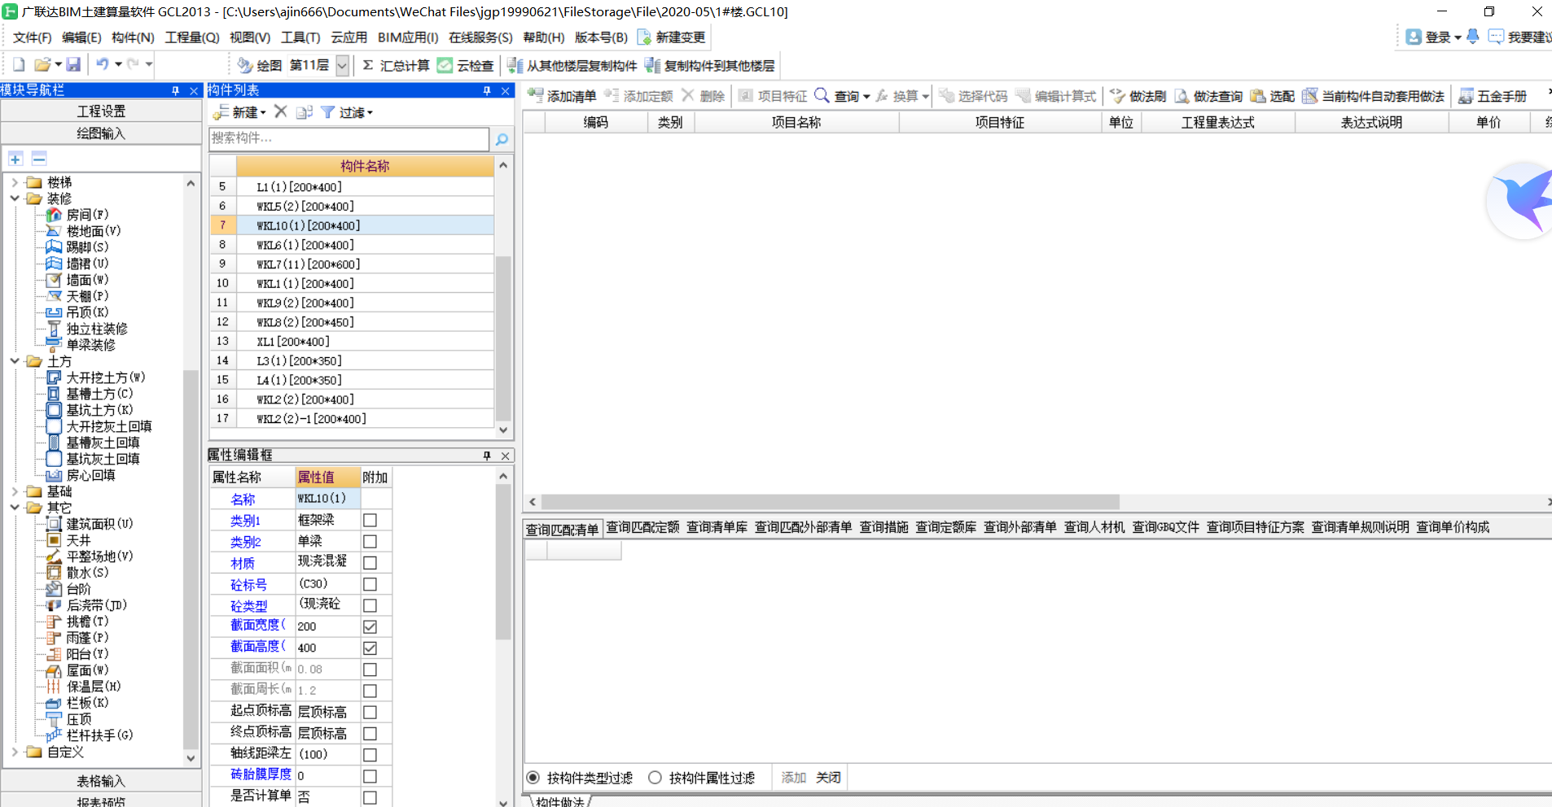Switch to 查询匹配定额 tab

tap(642, 528)
